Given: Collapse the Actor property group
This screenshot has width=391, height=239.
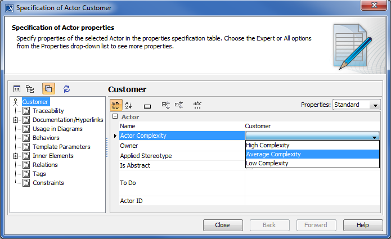Looking at the screenshot, I should point(115,117).
